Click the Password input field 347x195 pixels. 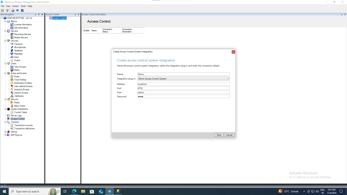tap(184, 96)
